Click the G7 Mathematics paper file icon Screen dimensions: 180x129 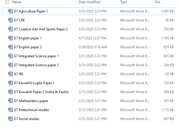pyautogui.click(x=10, y=101)
